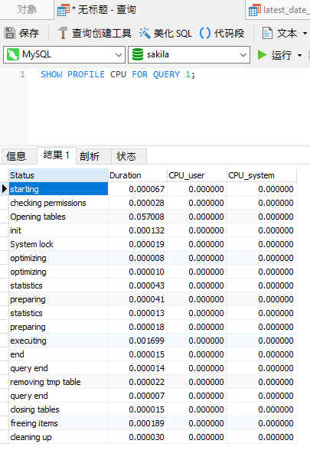Click the latest_date tab table icon

tap(255, 10)
